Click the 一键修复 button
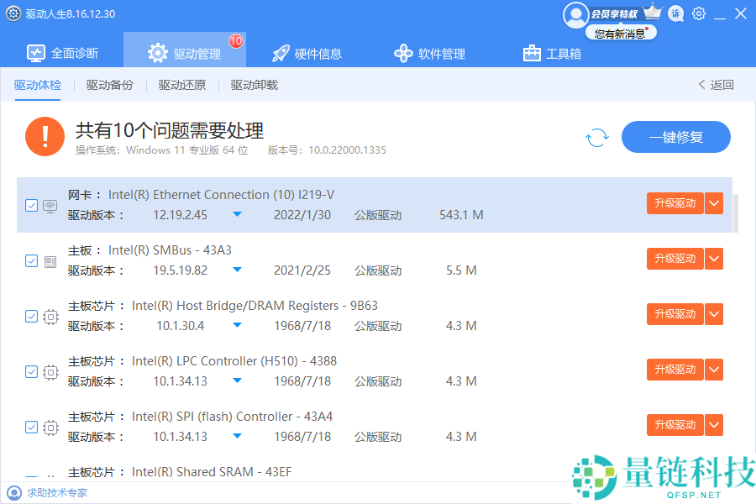Image resolution: width=756 pixels, height=504 pixels. 676,137
